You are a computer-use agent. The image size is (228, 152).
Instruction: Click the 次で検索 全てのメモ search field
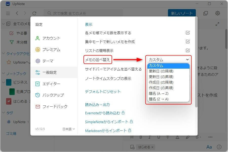pyautogui.click(x=83, y=13)
